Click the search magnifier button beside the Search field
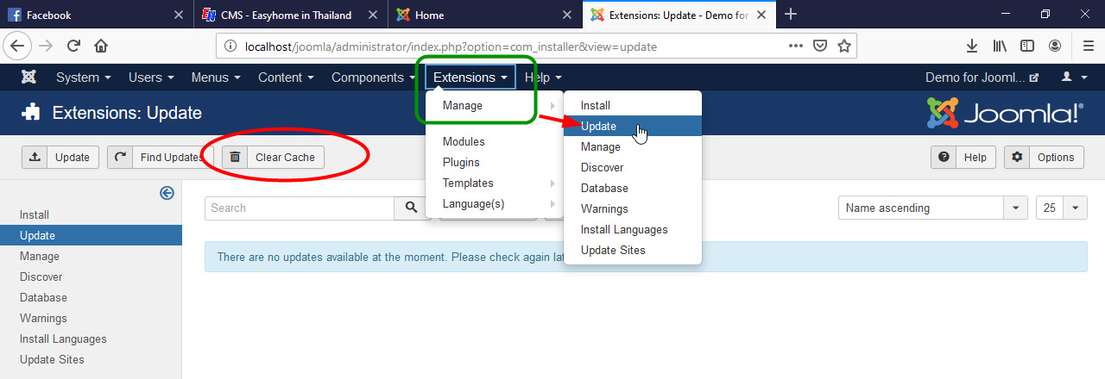The image size is (1105, 379). point(413,208)
